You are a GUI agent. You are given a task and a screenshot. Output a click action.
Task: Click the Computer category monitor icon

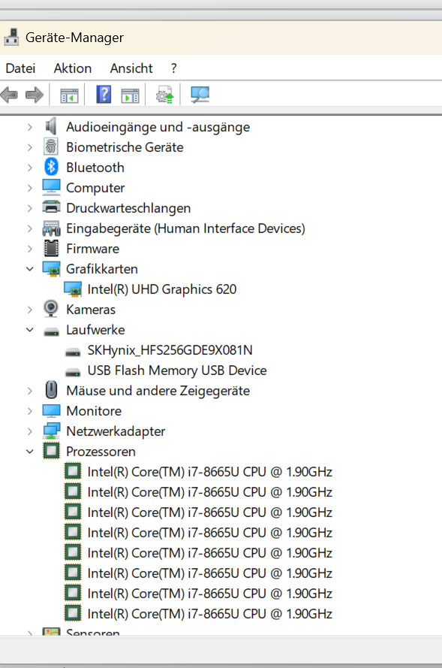[51, 187]
